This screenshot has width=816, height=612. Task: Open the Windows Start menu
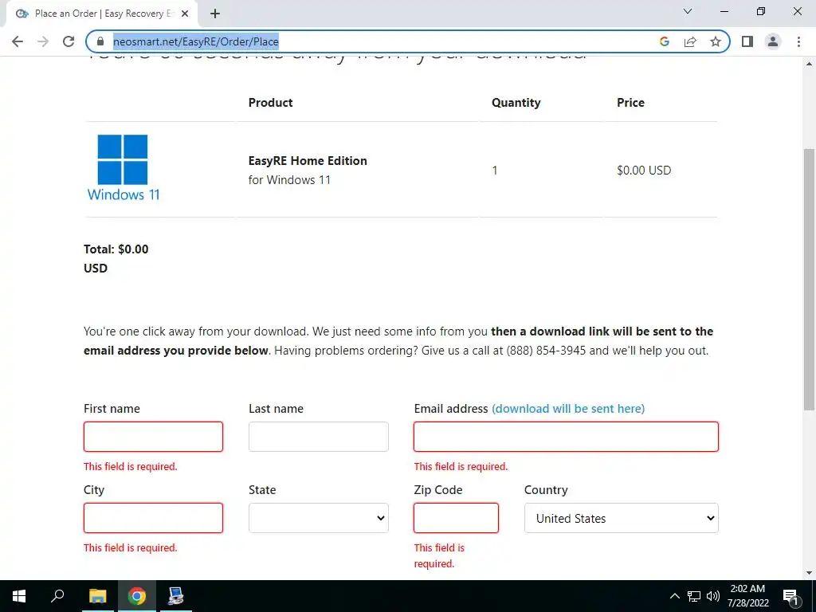(19, 596)
